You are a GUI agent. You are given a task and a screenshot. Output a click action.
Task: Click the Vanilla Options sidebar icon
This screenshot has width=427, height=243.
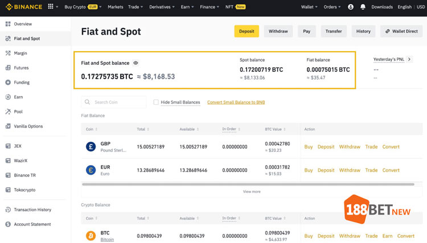click(x=8, y=126)
